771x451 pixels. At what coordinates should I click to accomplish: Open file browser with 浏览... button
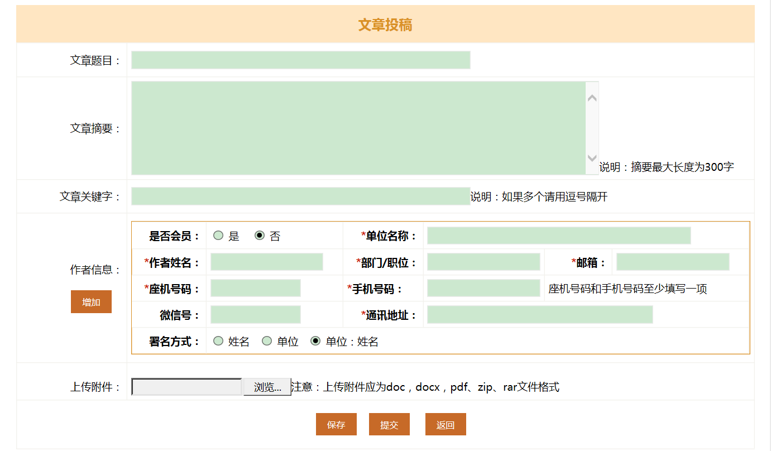tap(267, 387)
